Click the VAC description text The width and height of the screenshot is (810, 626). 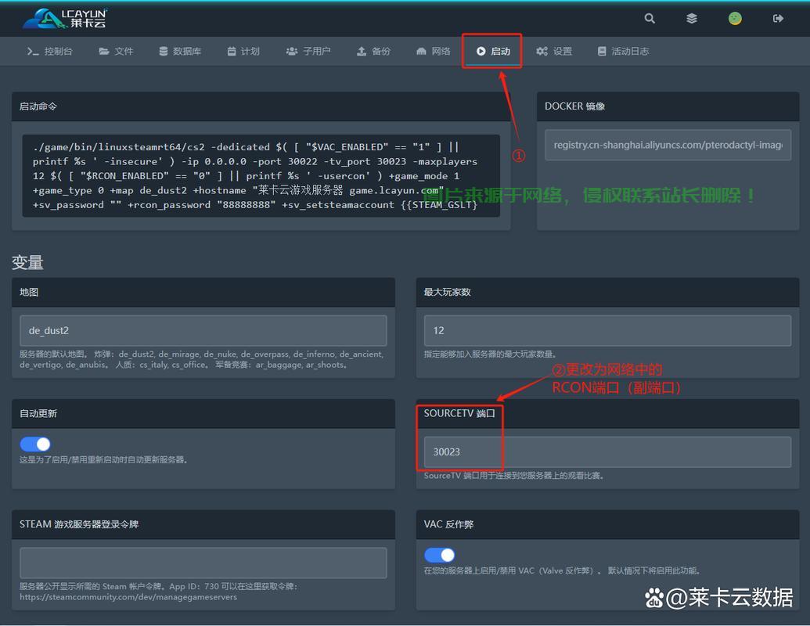[x=562, y=570]
